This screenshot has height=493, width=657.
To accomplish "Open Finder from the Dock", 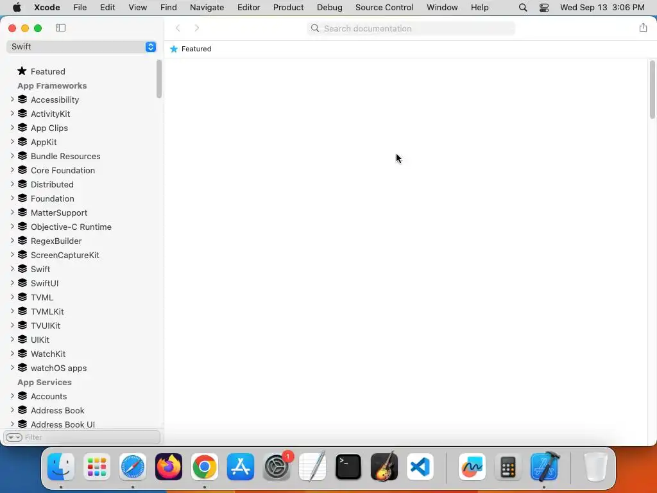I will 61,467.
